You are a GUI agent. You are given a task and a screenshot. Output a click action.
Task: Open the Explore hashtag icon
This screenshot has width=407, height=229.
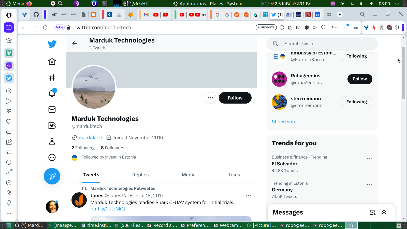tap(52, 77)
